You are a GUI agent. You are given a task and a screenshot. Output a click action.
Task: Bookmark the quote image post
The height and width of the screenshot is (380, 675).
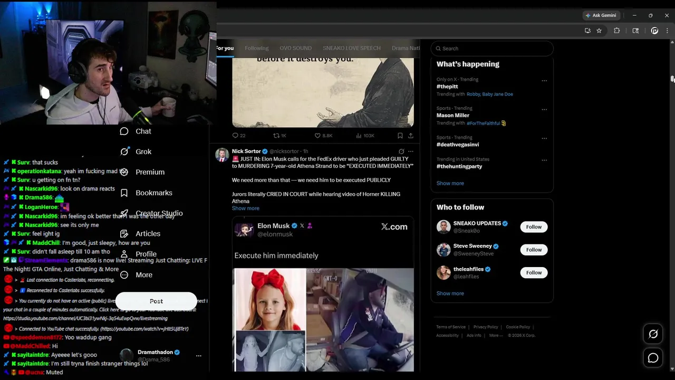(400, 136)
